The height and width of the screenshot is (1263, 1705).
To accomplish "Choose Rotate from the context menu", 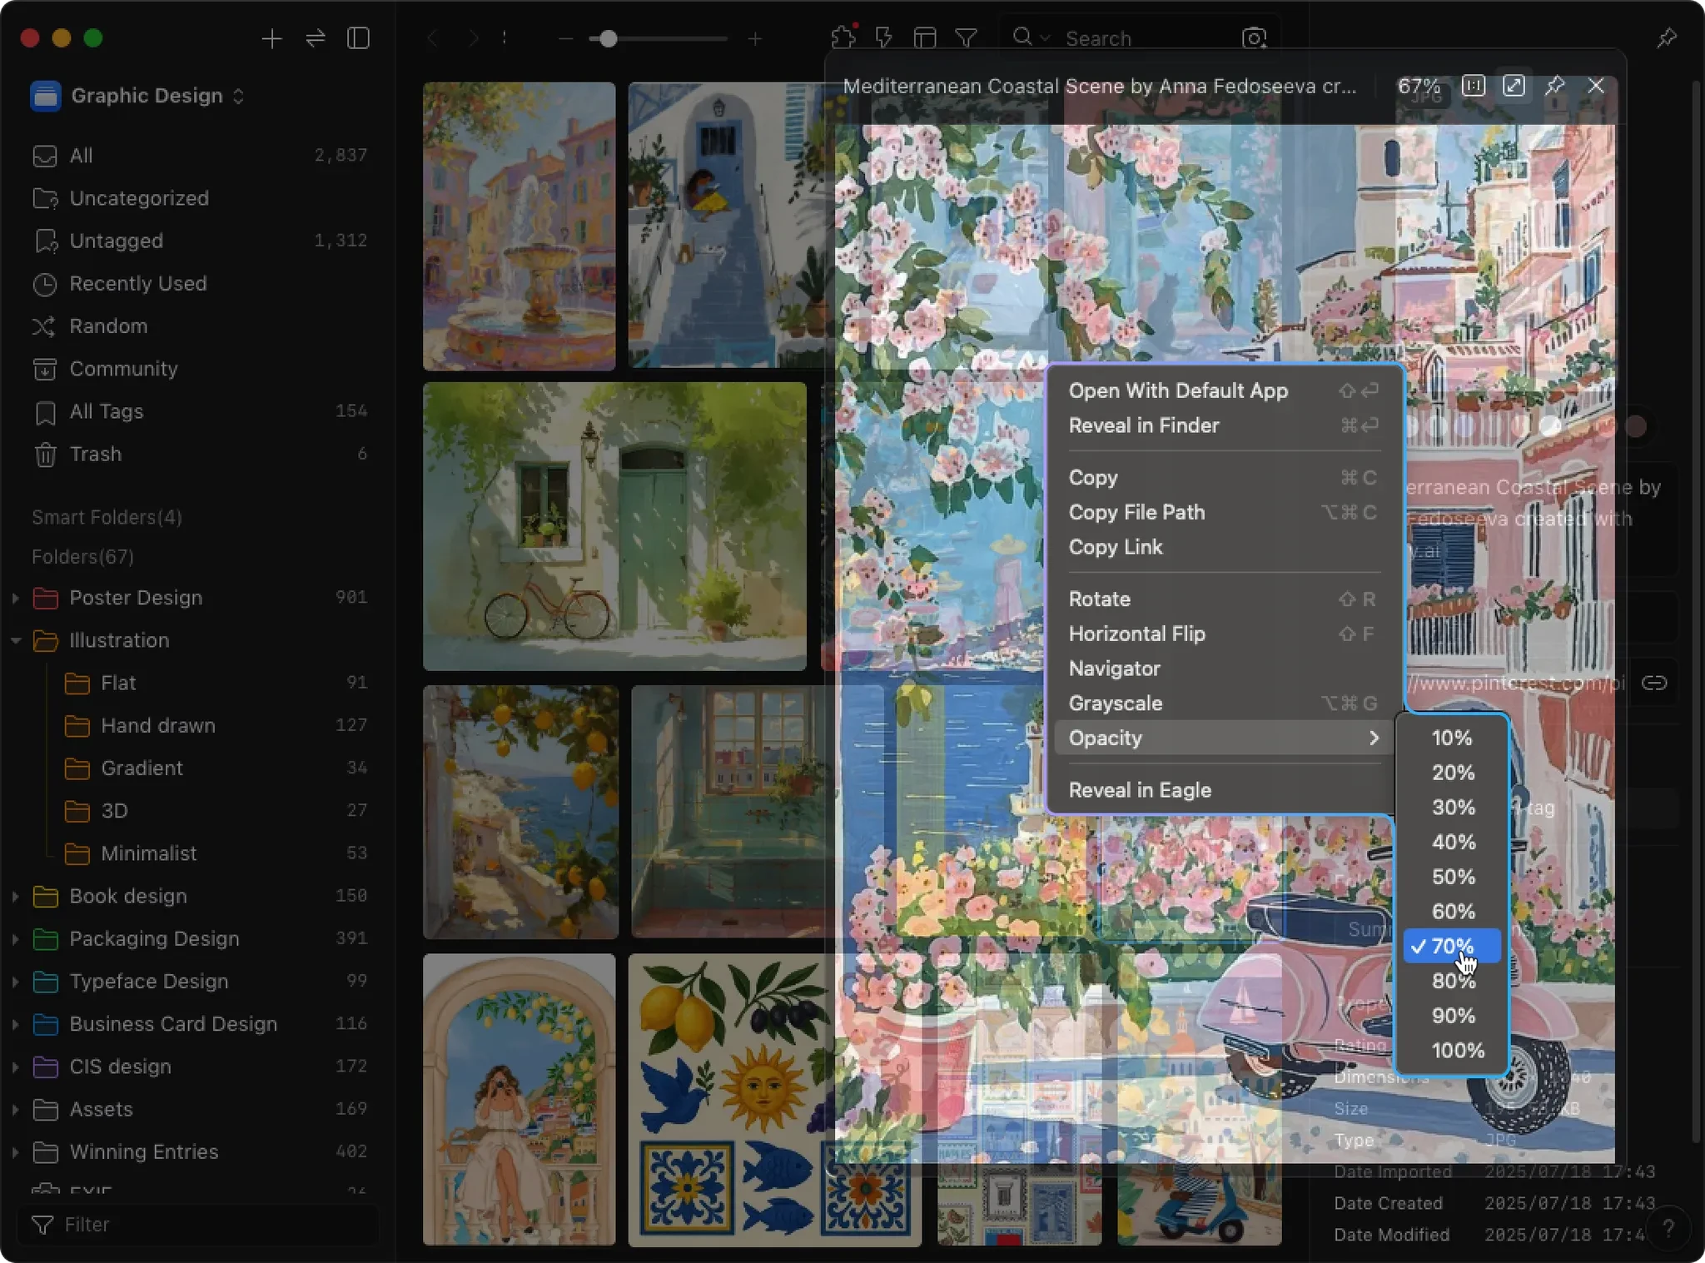I will (1224, 599).
